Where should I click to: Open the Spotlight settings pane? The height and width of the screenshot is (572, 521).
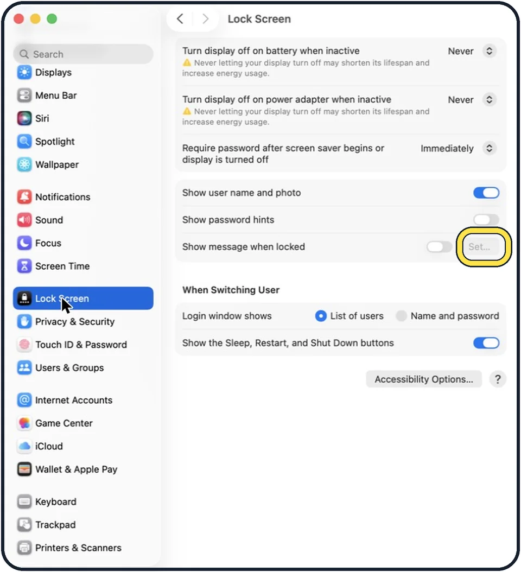point(83,142)
